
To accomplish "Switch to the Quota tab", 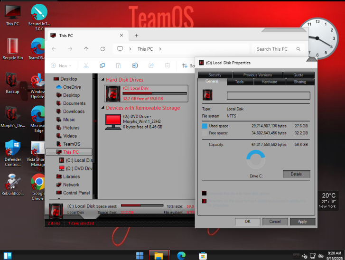I will (x=298, y=75).
